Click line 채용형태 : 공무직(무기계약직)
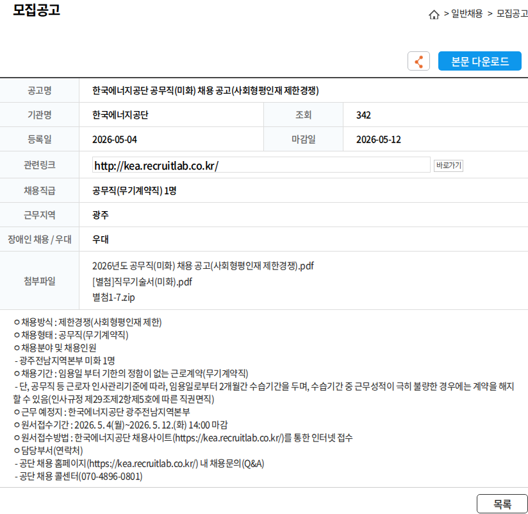528x514 pixels. click(71, 335)
